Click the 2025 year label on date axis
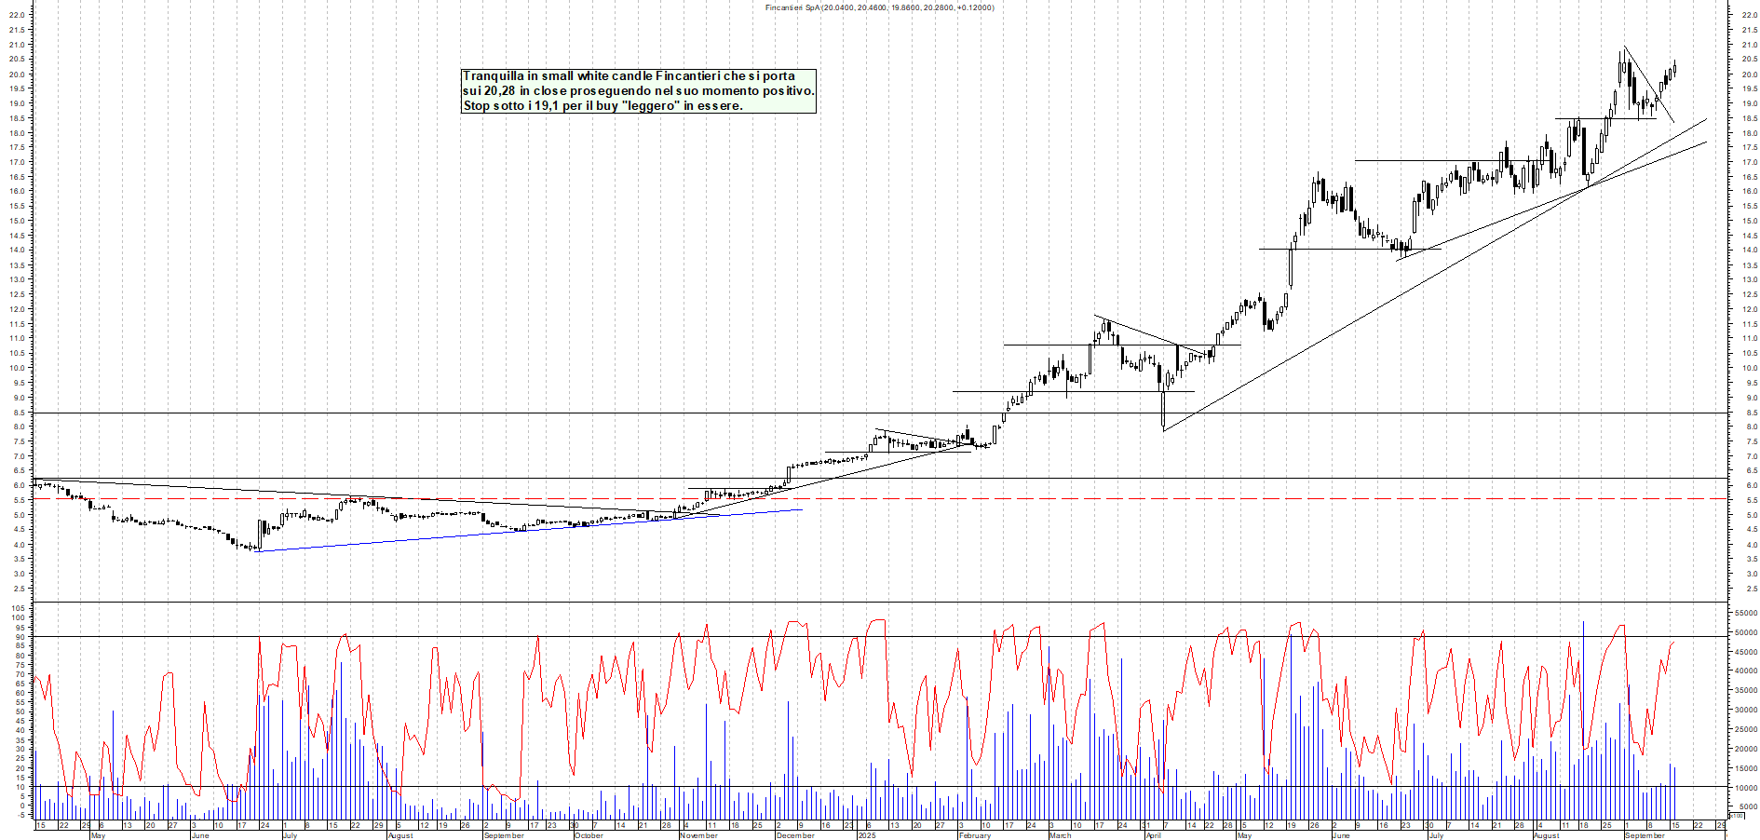 [x=867, y=835]
